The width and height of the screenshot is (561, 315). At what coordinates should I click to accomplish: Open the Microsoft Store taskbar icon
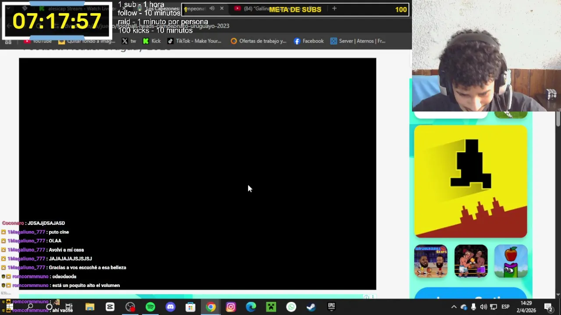click(190, 307)
